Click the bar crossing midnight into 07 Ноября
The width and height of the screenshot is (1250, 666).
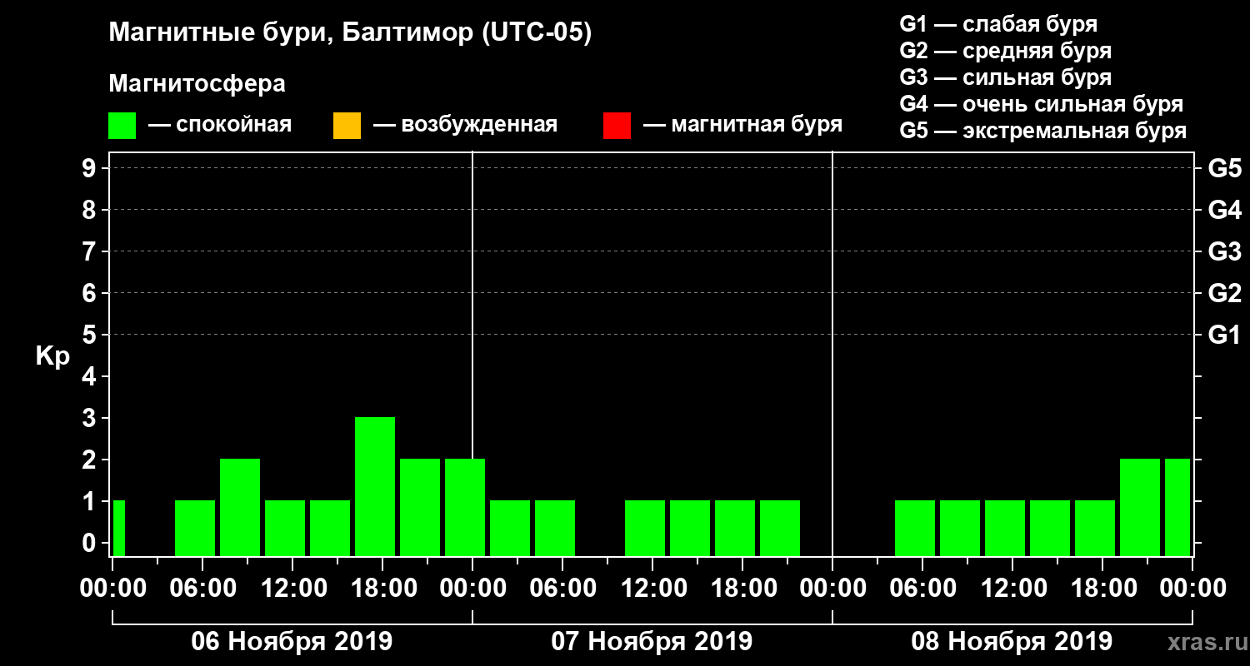coord(465,507)
